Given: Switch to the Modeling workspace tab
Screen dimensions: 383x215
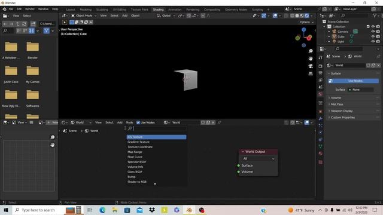Looking at the screenshot, I should [x=86, y=10].
